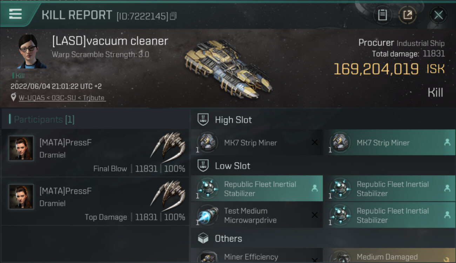
Task: Select PressF Final Blow entry
Action: pos(95,153)
